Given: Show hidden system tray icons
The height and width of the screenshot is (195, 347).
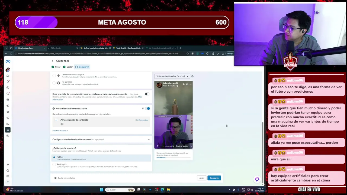Looking at the screenshot, I should pyautogui.click(x=229, y=190).
